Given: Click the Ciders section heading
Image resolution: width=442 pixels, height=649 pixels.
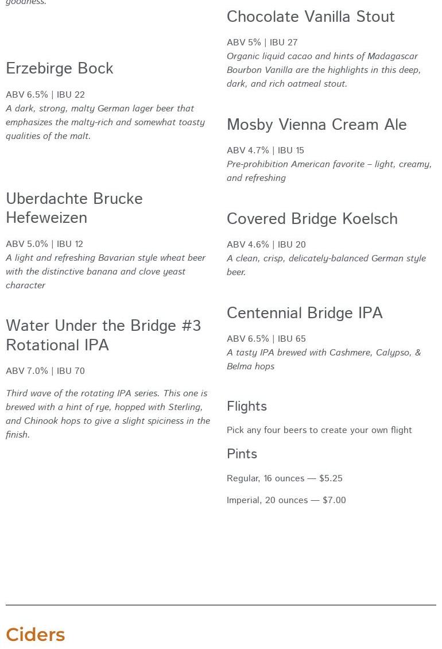Looking at the screenshot, I should click(36, 635).
